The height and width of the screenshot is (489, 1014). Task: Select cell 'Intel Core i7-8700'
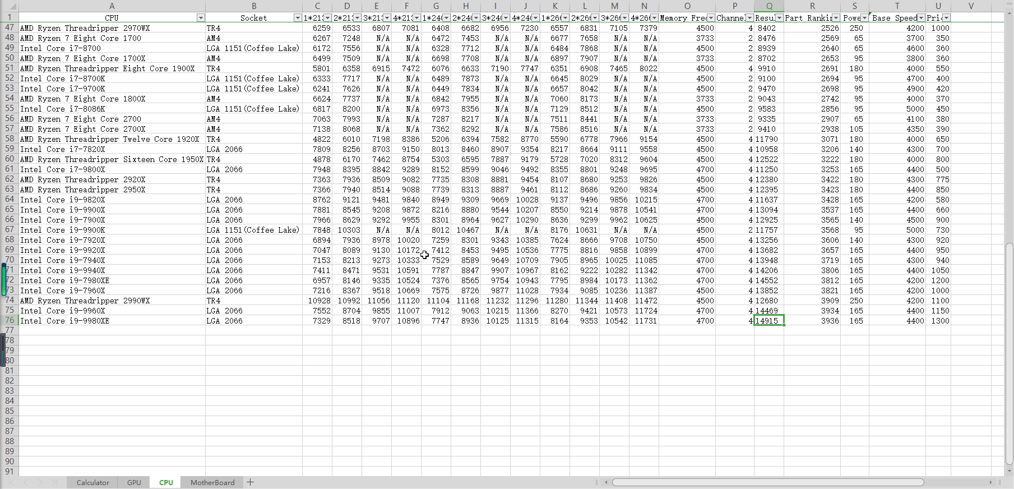[112, 48]
